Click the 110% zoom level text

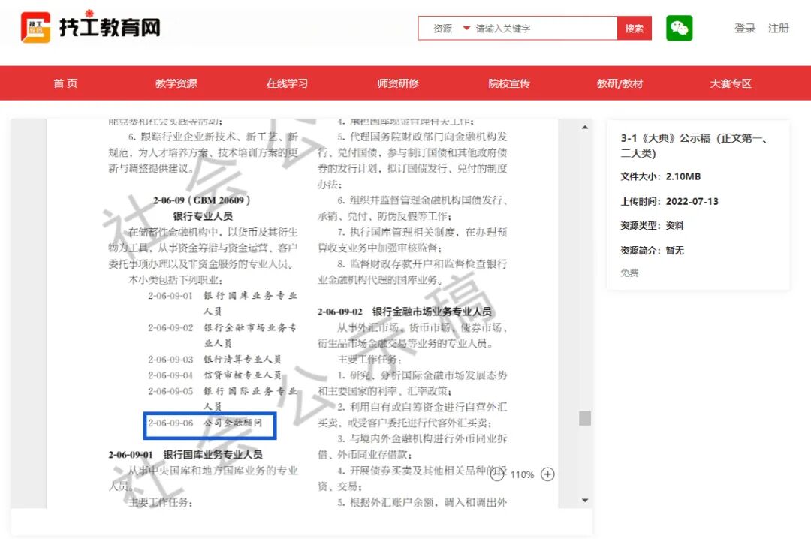coord(522,475)
